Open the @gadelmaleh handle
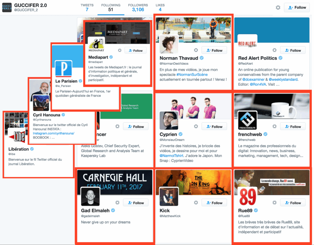The height and width of the screenshot is (245, 314). coord(90,216)
